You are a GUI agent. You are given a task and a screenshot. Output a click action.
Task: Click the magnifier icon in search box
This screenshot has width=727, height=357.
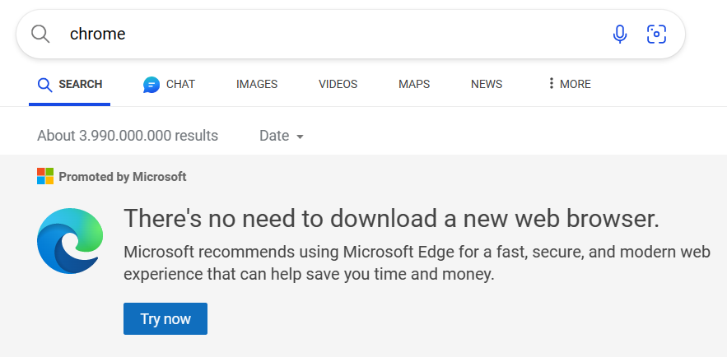[40, 35]
